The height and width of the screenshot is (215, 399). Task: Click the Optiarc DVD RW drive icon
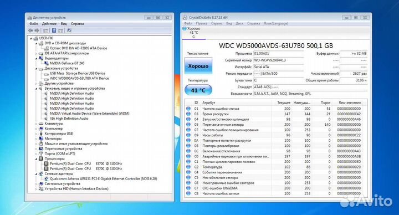tap(47, 48)
